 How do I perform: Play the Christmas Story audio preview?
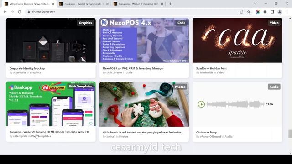tap(201, 104)
